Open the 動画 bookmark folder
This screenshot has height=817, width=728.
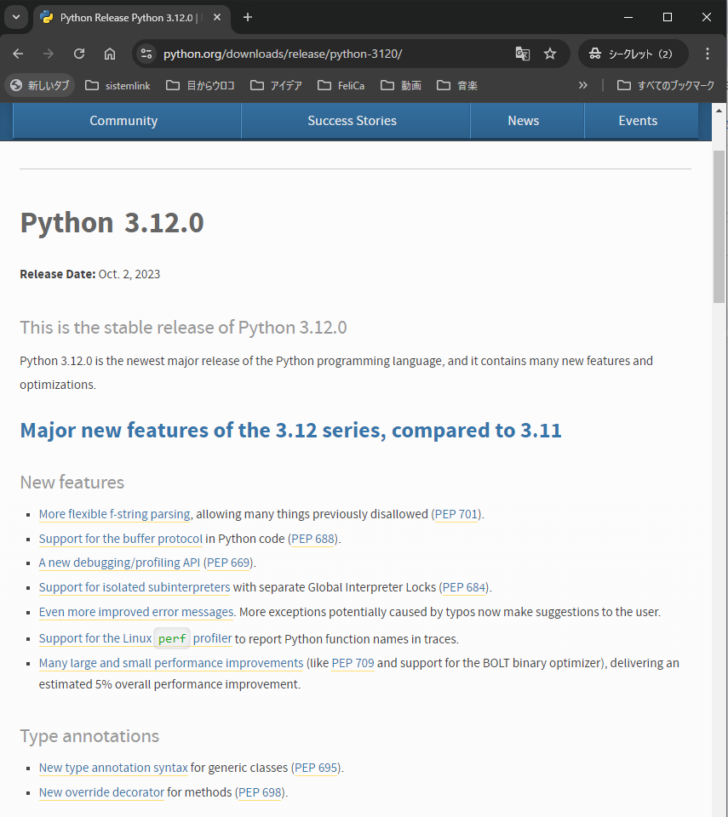401,85
